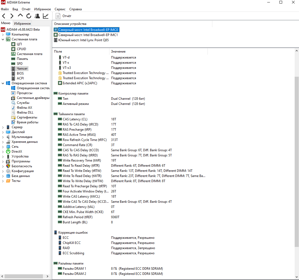Image resolution: width=299 pixels, height=280 pixels.
Task: Expand the Программы tree node
Action: [3, 162]
